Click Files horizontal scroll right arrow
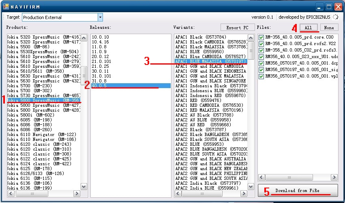This screenshot has height=203, width=345. click(334, 177)
